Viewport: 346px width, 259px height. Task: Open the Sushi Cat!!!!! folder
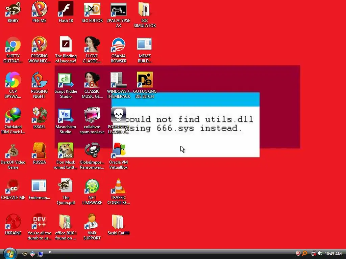click(x=119, y=221)
